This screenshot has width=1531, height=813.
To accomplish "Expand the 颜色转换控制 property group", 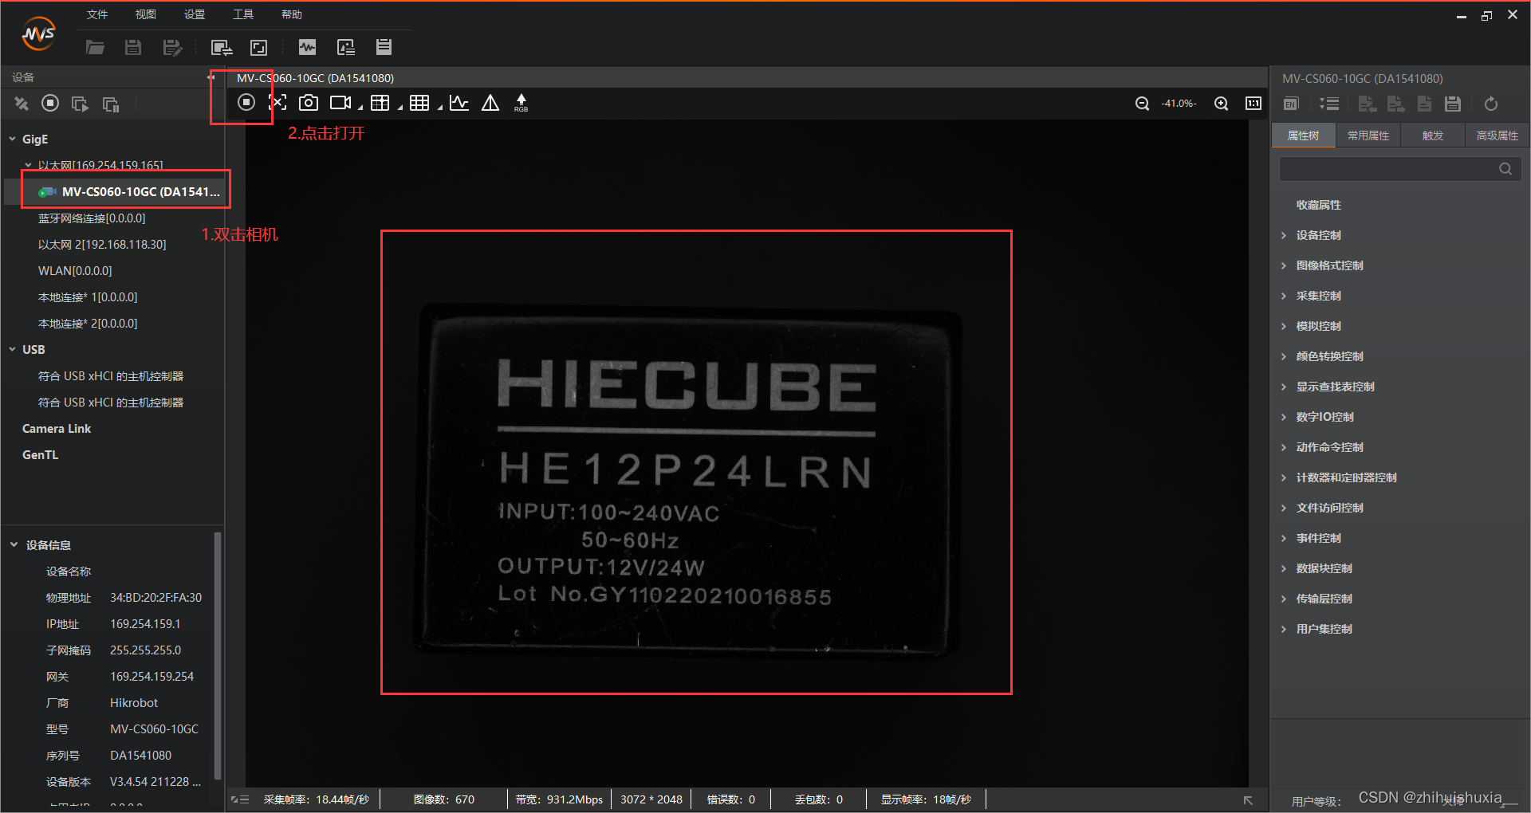I will pyautogui.click(x=1284, y=356).
